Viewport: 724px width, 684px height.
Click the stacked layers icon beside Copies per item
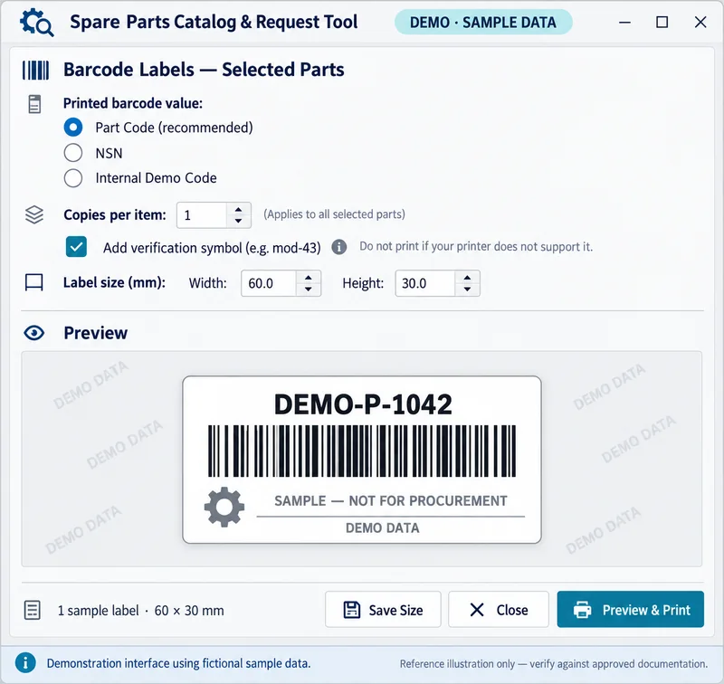34,214
